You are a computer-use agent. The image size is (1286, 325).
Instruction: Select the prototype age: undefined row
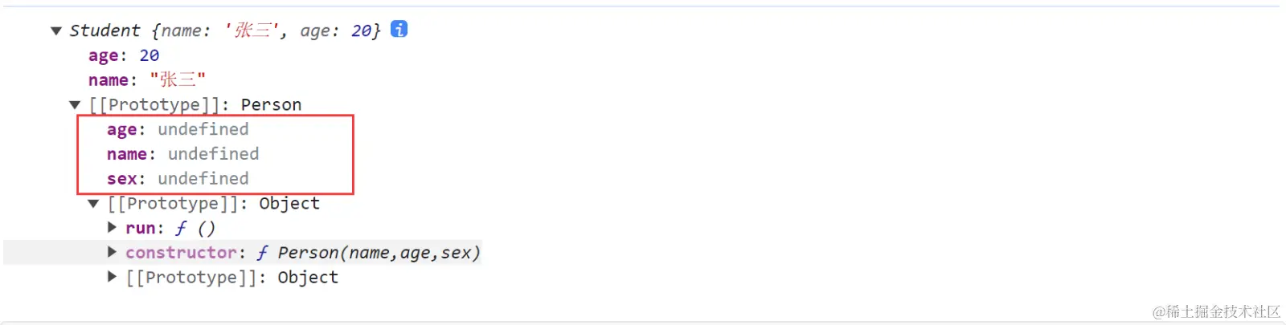[x=178, y=129]
